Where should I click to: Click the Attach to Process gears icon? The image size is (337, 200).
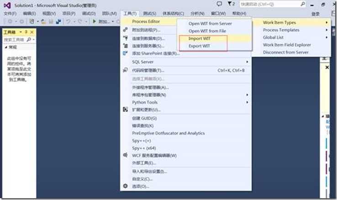pyautogui.click(x=125, y=30)
